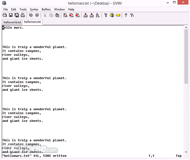Run the Make hammer icon
Image resolution: width=190 pixels, height=160 pixels.
[106, 15]
